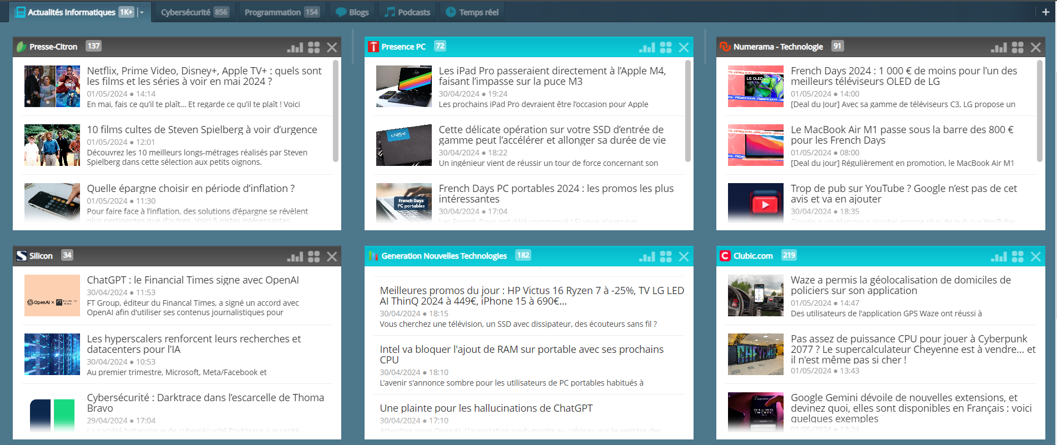This screenshot has width=1057, height=445.
Task: Open ChatGPT Financial Times OpenAI article
Action: pos(193,280)
